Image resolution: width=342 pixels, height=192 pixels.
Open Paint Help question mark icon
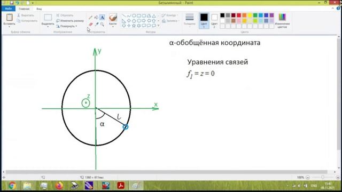338,9
